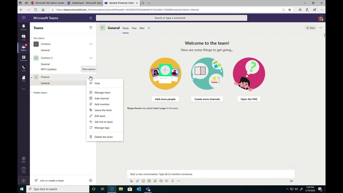Screen dimensions: 343x193
Task: Open the Windows Start menu
Action: click(22, 189)
